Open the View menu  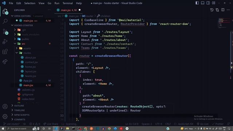click(42, 3)
